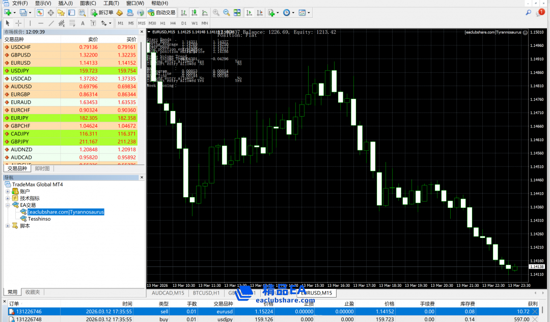
Task: Toggle 自动交易 (AutoTrading) on the toolbar
Action: (x=161, y=12)
